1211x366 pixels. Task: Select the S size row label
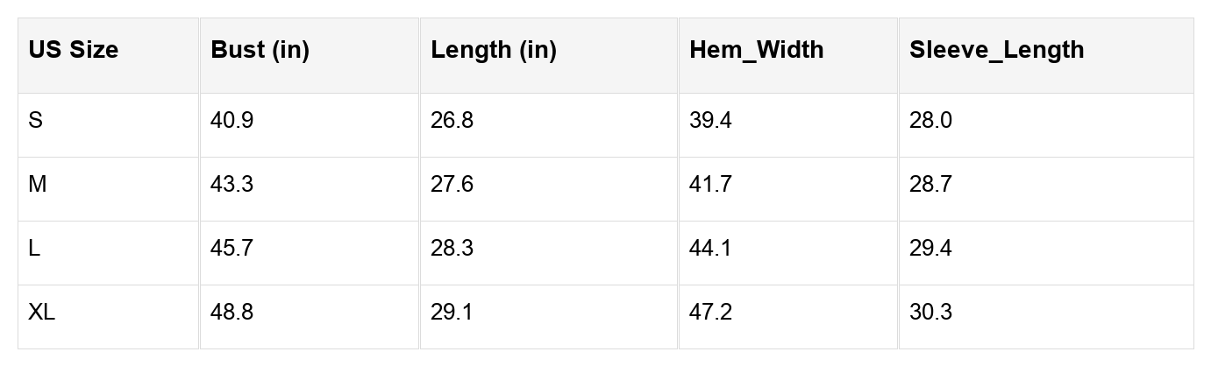coord(36,121)
